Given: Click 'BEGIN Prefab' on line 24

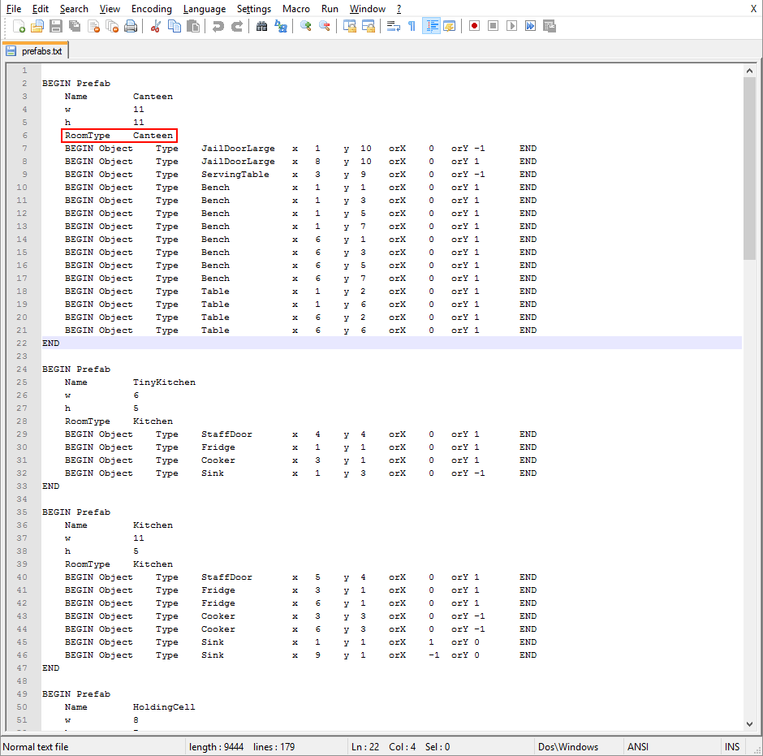Looking at the screenshot, I should coord(76,369).
